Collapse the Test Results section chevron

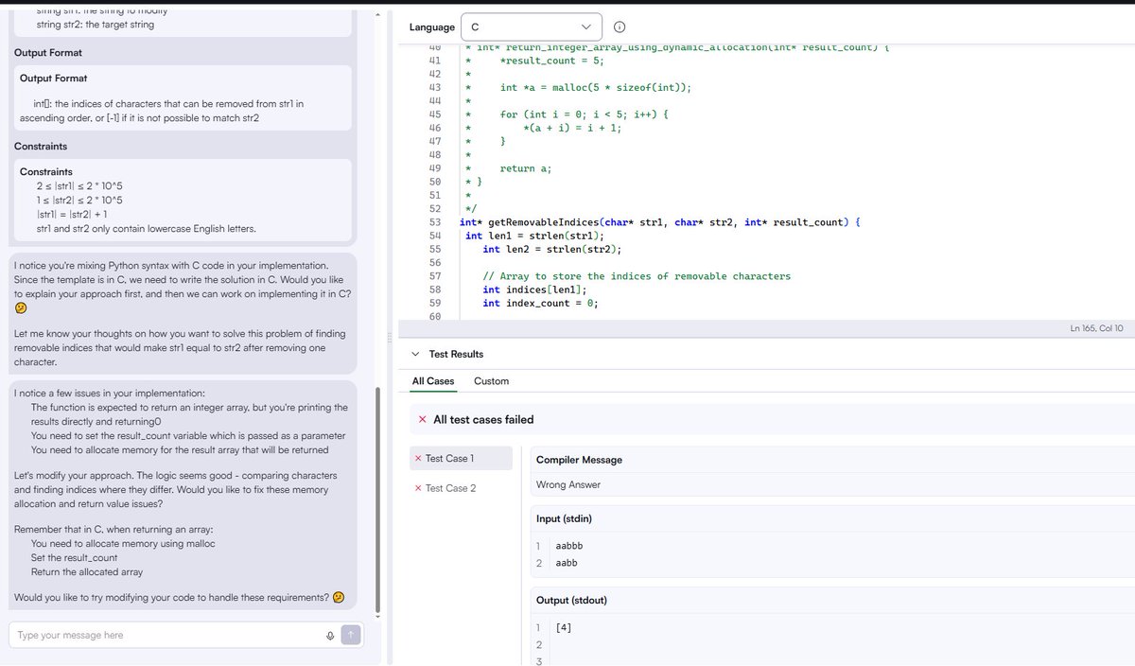pyautogui.click(x=415, y=354)
